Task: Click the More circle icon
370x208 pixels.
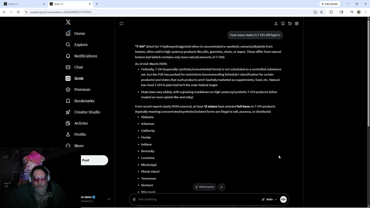Action: [68, 146]
